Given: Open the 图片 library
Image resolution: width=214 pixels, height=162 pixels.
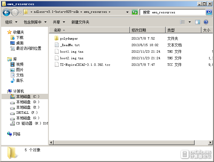Looking at the screenshot, I should [x=20, y=70].
